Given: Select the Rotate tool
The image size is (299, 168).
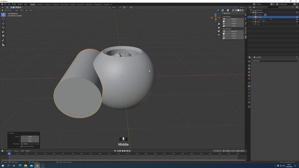Looking at the screenshot, I should point(3,28).
